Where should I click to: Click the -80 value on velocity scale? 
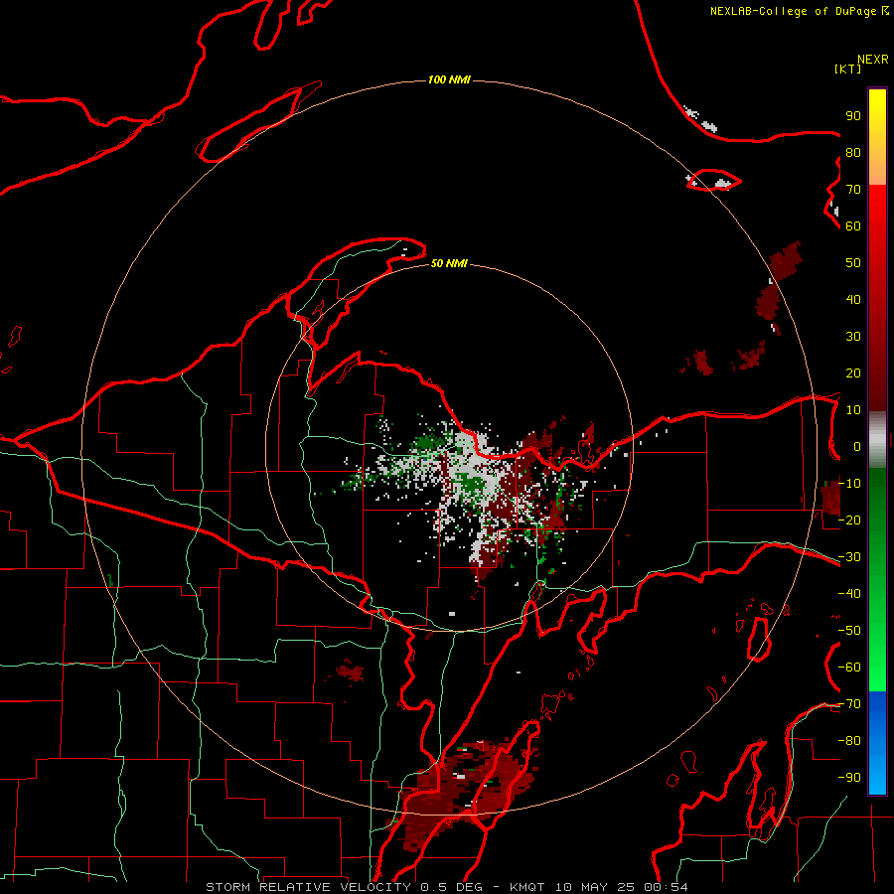tap(849, 741)
